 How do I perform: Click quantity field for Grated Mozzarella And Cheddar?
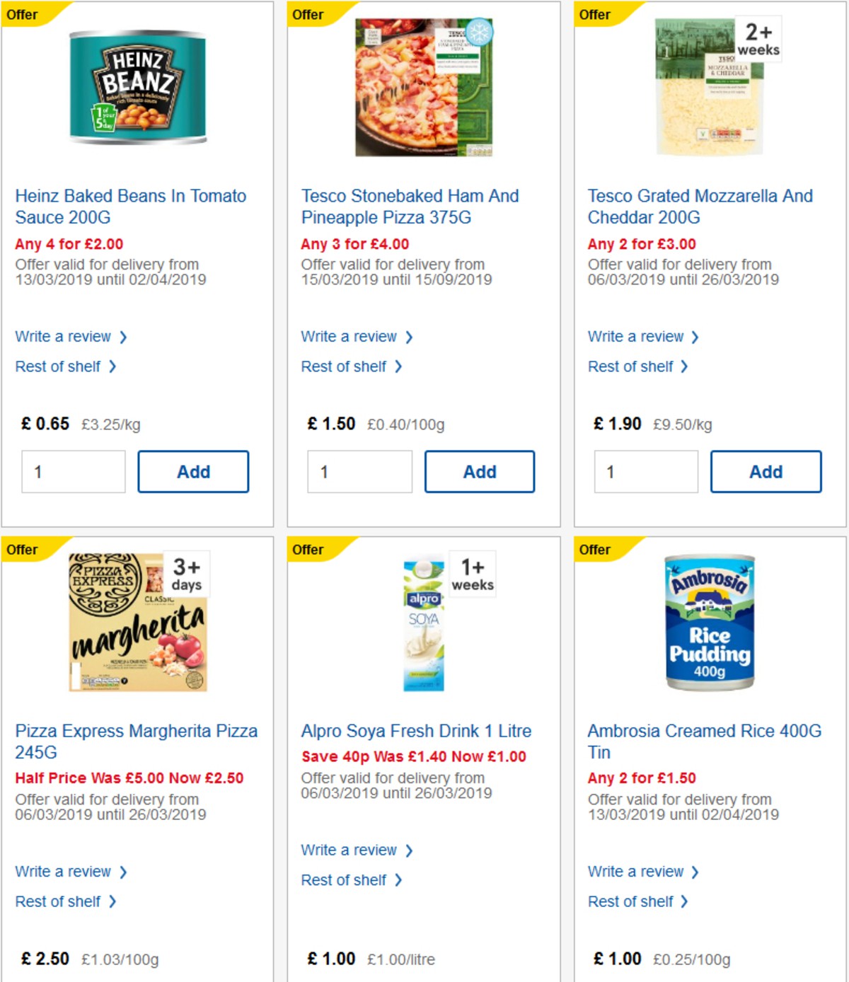(x=647, y=471)
